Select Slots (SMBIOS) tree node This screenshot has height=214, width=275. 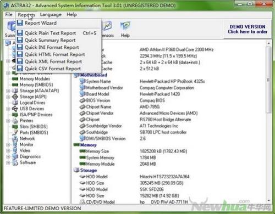[34, 127]
